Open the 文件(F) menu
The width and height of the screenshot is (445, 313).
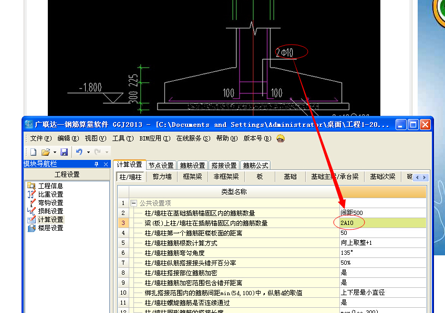(41, 138)
